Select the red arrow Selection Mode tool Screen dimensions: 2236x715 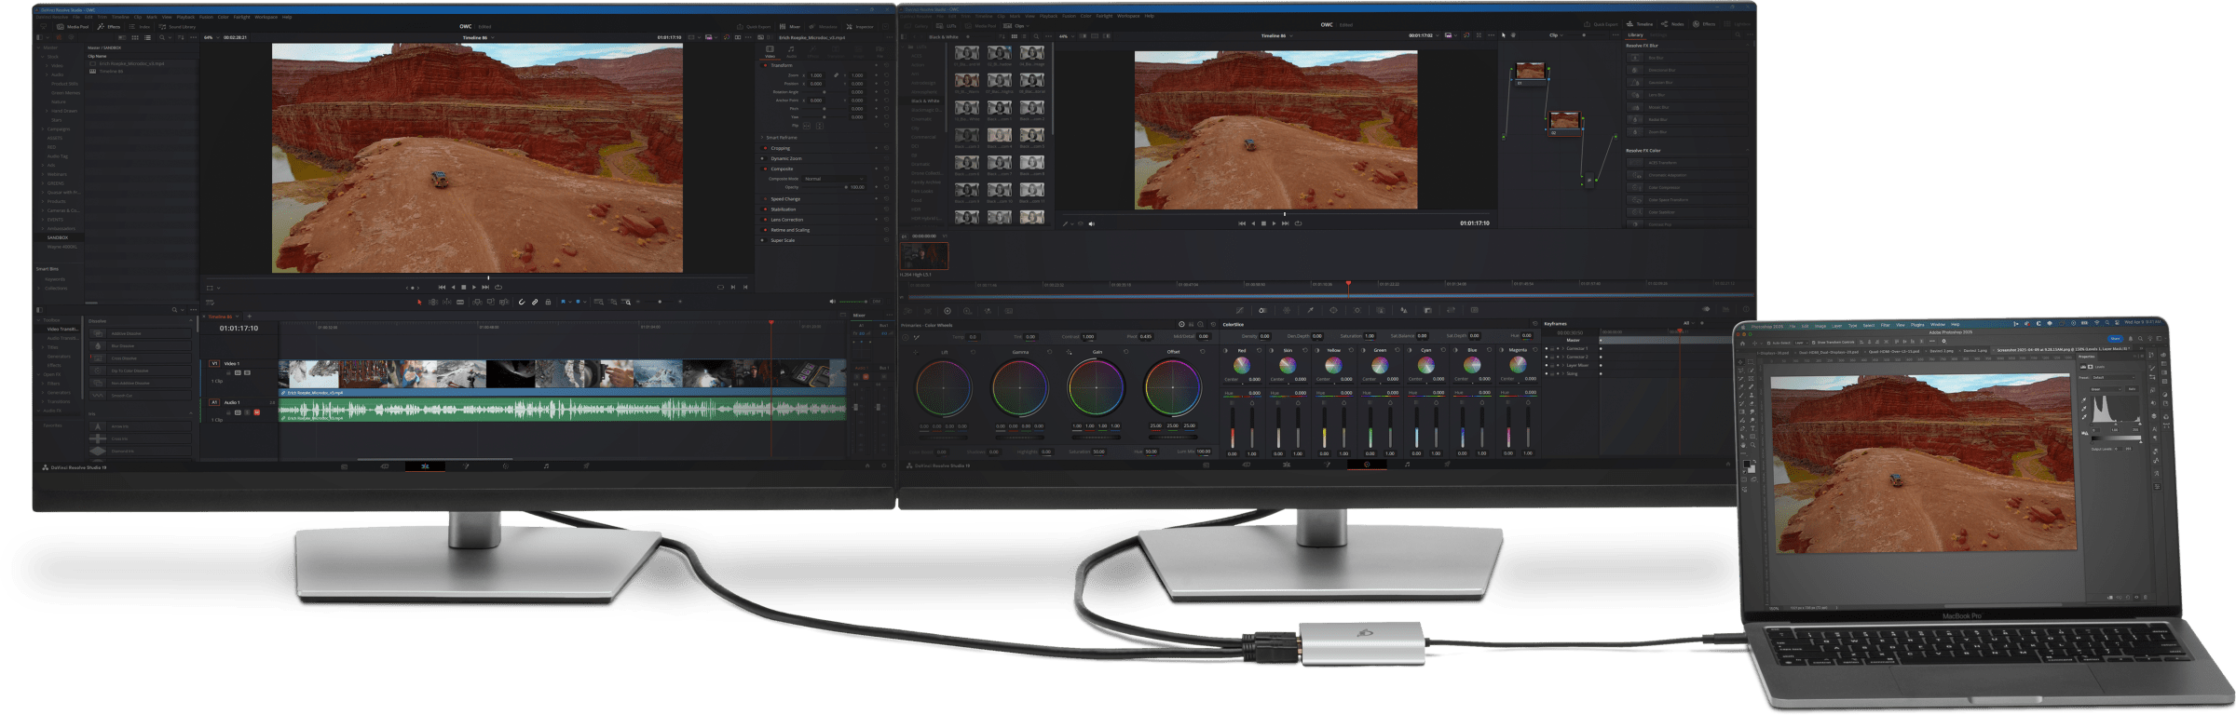[419, 302]
